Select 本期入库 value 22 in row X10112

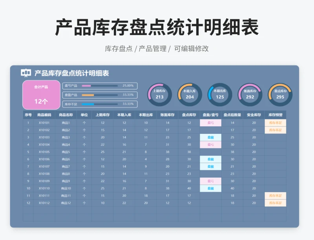coord(124,203)
